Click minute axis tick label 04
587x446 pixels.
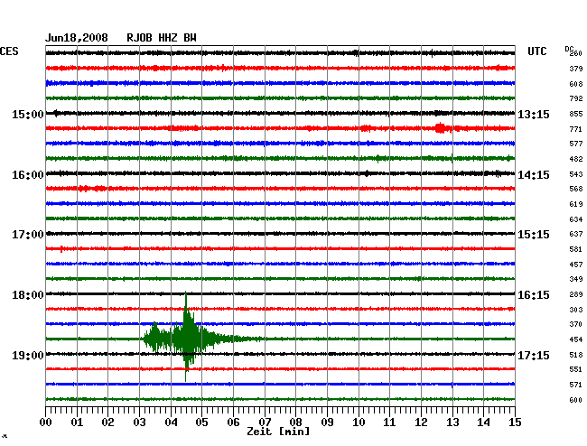(171, 423)
